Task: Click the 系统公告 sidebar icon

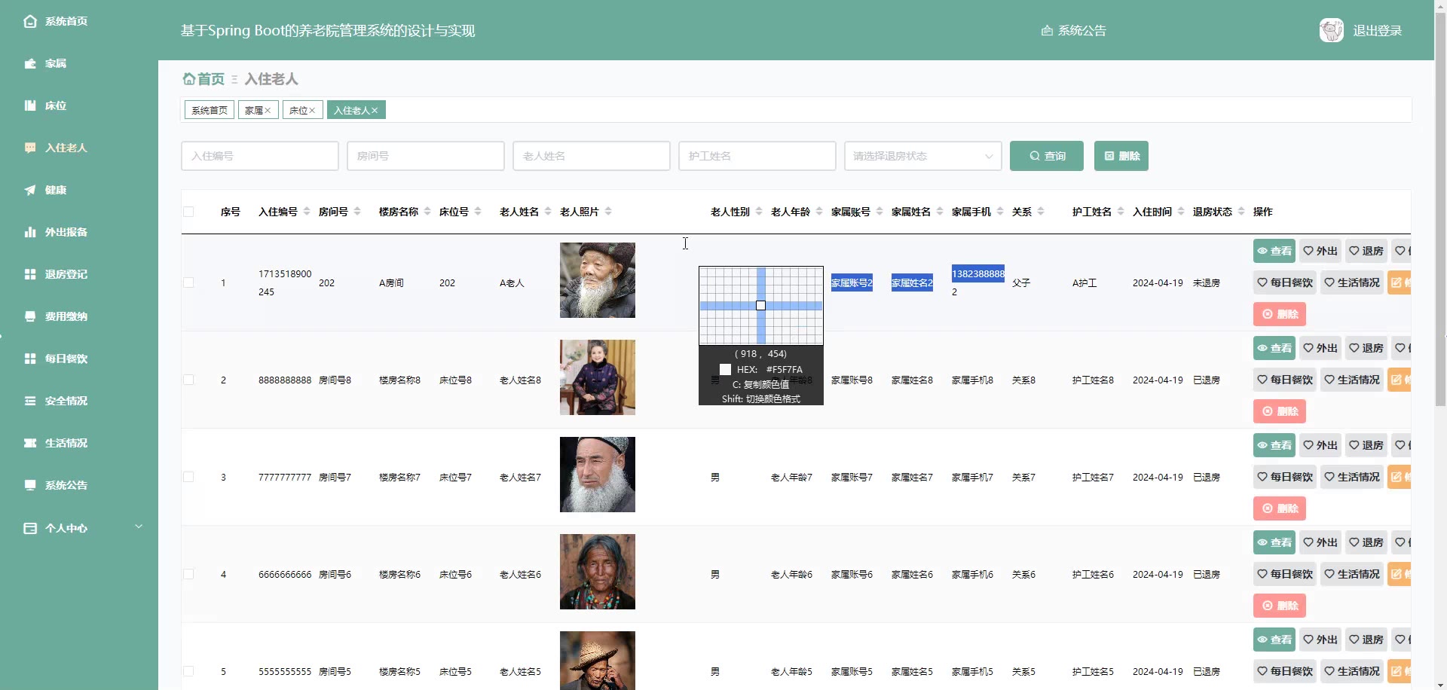Action: pos(30,485)
